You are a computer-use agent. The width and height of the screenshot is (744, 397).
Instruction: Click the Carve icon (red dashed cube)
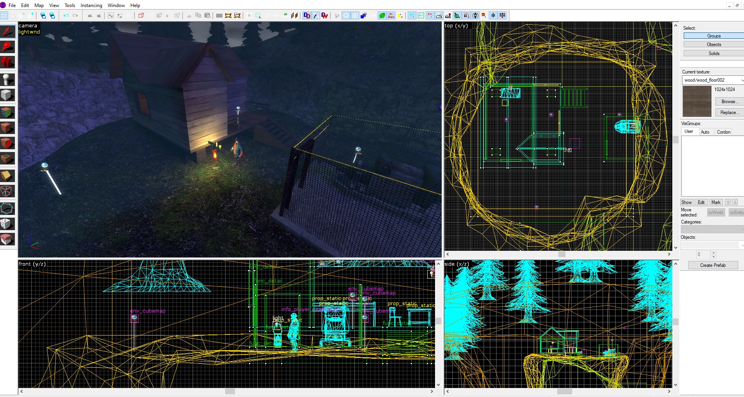coord(141,16)
